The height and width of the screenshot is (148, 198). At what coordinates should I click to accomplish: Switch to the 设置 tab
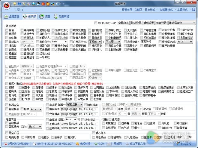click(x=45, y=17)
